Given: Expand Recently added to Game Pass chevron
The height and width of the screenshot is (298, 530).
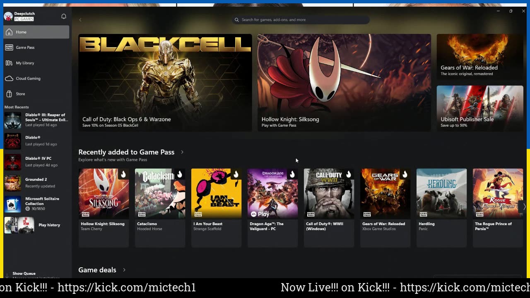Looking at the screenshot, I should (x=182, y=152).
